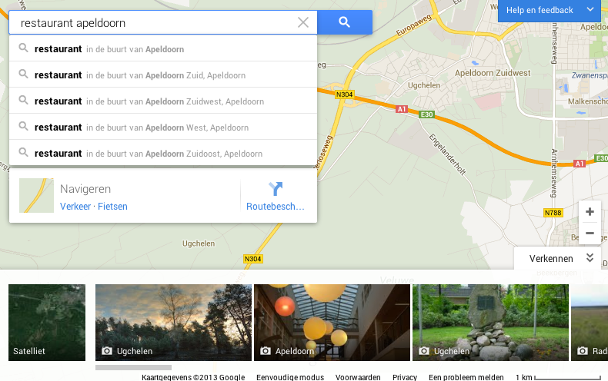This screenshot has height=381, width=608.
Task: Click the blue search magnifier button
Action: coord(344,22)
